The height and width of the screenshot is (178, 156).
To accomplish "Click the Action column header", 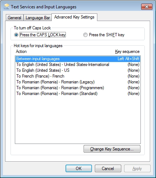I will coord(21,51).
